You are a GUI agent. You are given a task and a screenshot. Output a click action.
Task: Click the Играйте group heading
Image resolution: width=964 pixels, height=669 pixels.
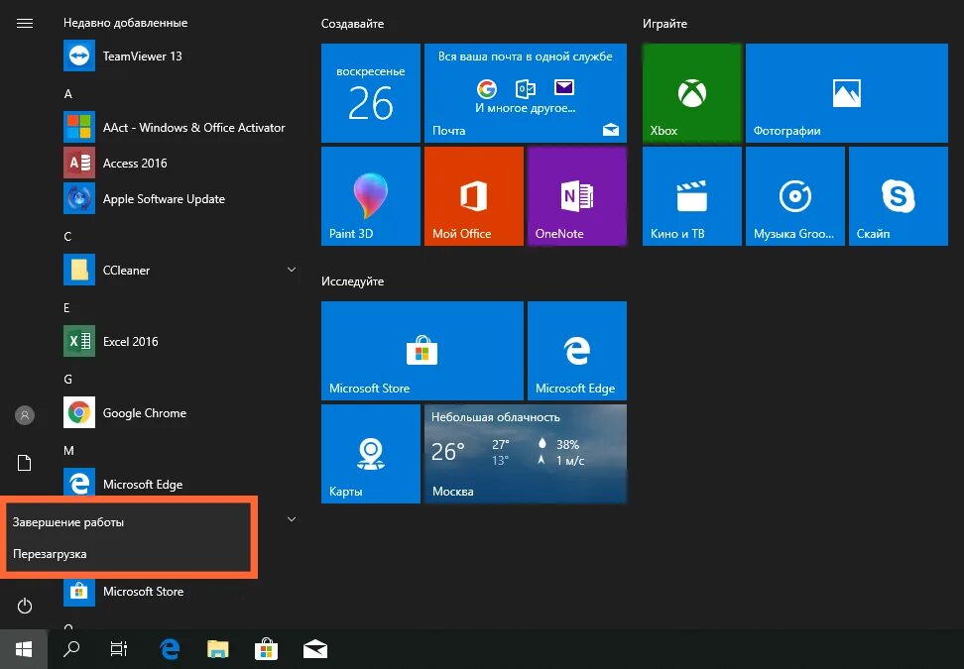(664, 24)
